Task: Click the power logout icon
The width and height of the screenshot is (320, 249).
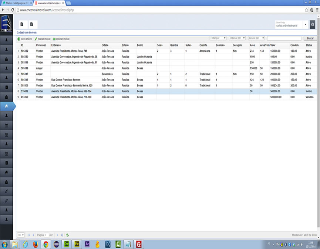Action: tap(313, 25)
